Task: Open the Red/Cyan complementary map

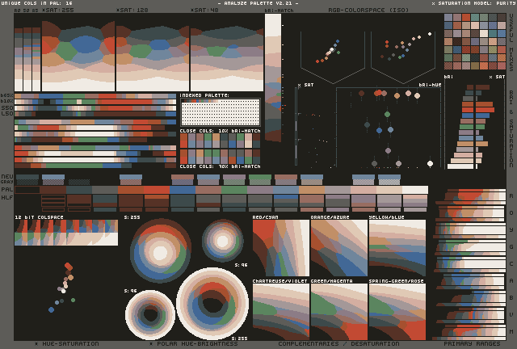Action: [281, 248]
